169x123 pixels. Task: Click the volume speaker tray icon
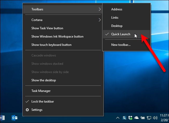155,118
